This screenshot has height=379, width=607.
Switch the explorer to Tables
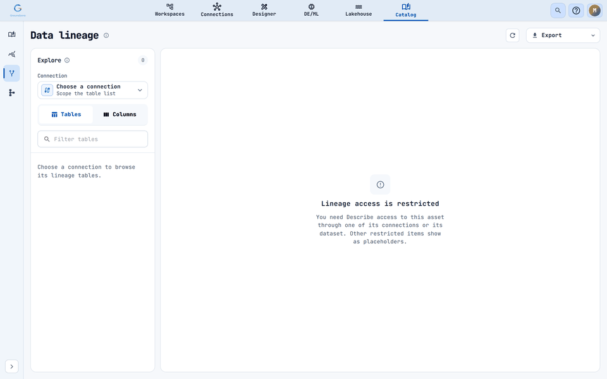66,114
